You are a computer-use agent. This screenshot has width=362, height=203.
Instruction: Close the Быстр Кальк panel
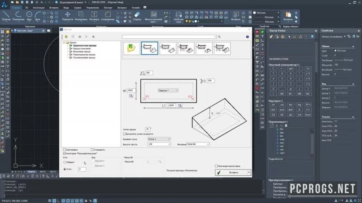pos(316,31)
